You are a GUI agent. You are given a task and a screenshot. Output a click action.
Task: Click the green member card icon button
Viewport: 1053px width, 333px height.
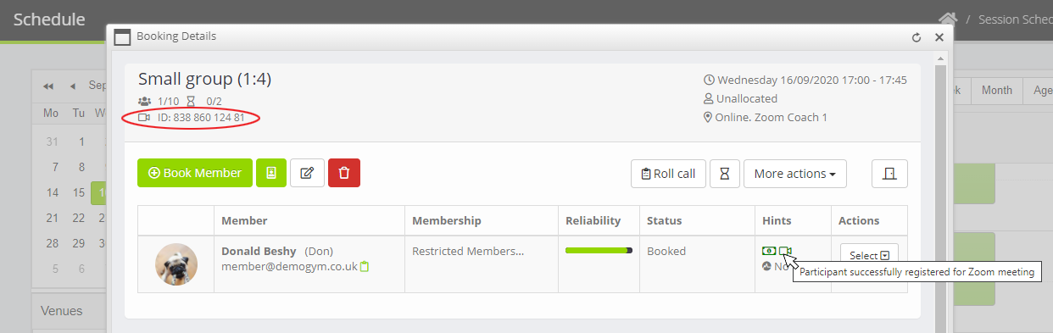pos(271,173)
